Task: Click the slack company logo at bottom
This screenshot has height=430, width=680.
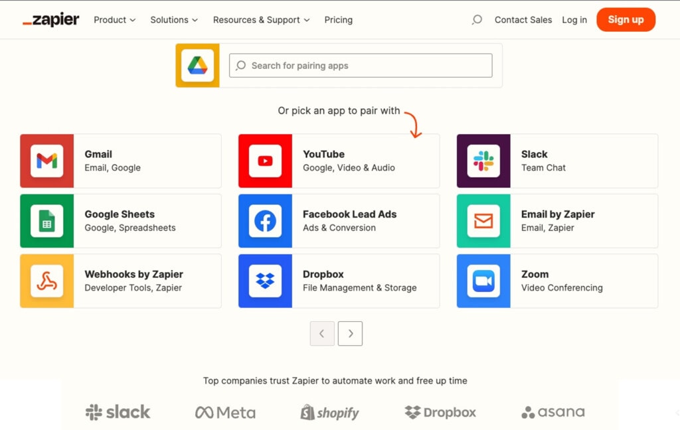Action: click(x=118, y=412)
